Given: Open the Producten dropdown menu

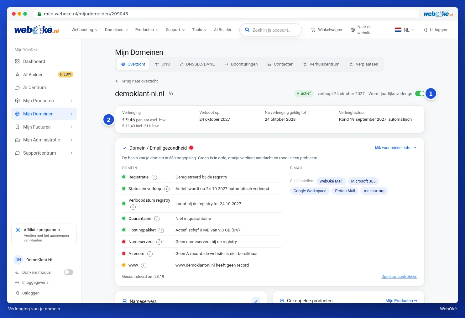Looking at the screenshot, I should 147,30.
